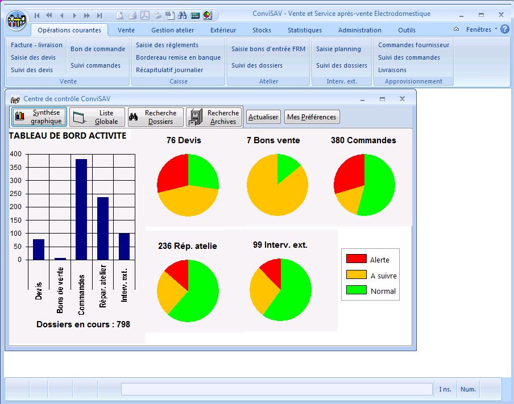
Task: Switch to Liste Globale view
Action: coord(97,117)
